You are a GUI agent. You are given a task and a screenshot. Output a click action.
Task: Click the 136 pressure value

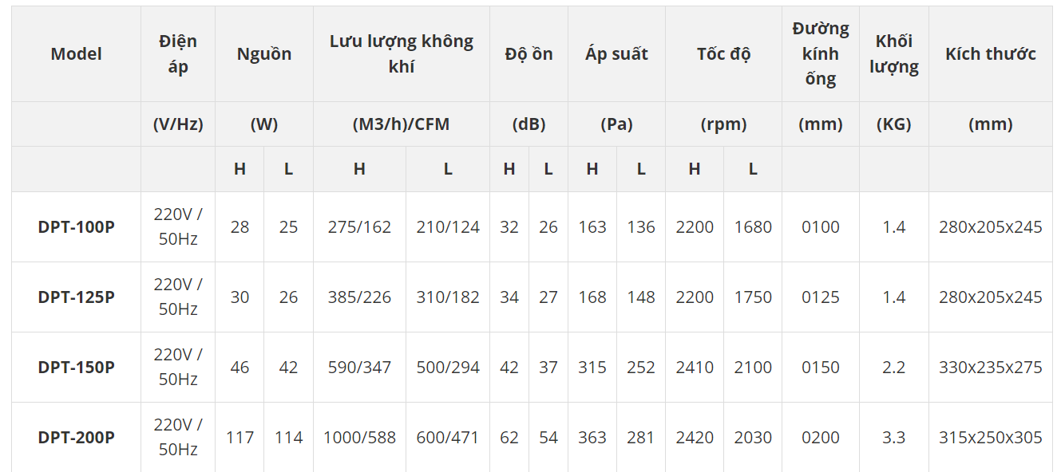pyautogui.click(x=641, y=227)
